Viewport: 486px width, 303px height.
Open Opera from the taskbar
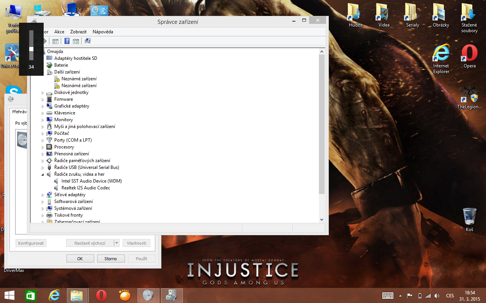[101, 295]
